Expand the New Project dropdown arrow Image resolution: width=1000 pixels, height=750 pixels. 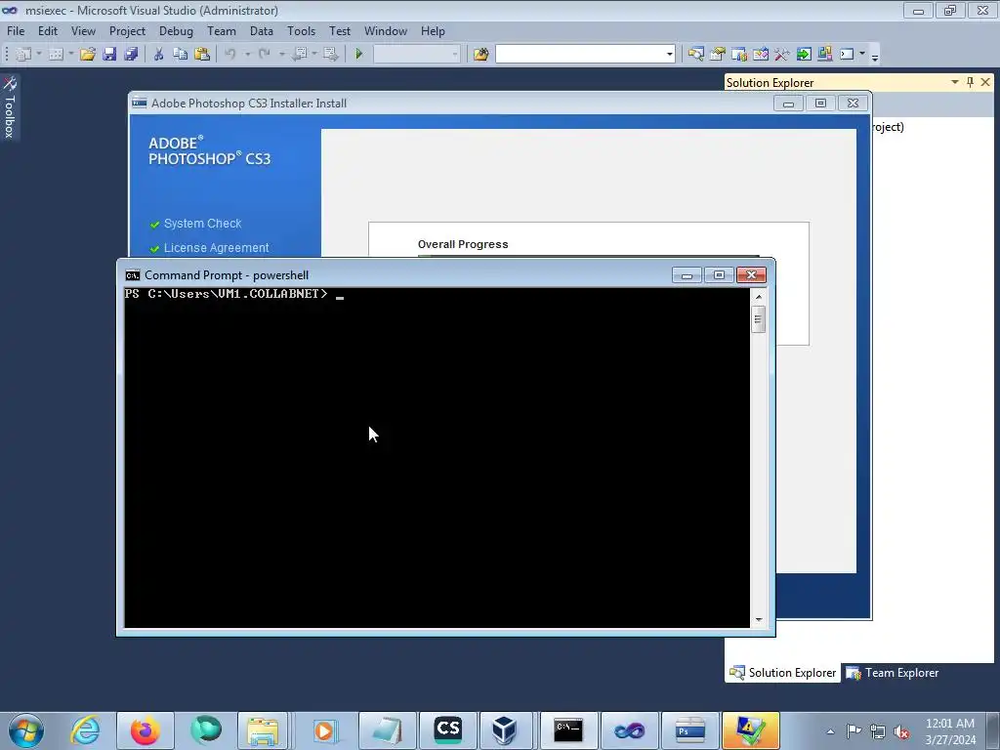pos(39,55)
